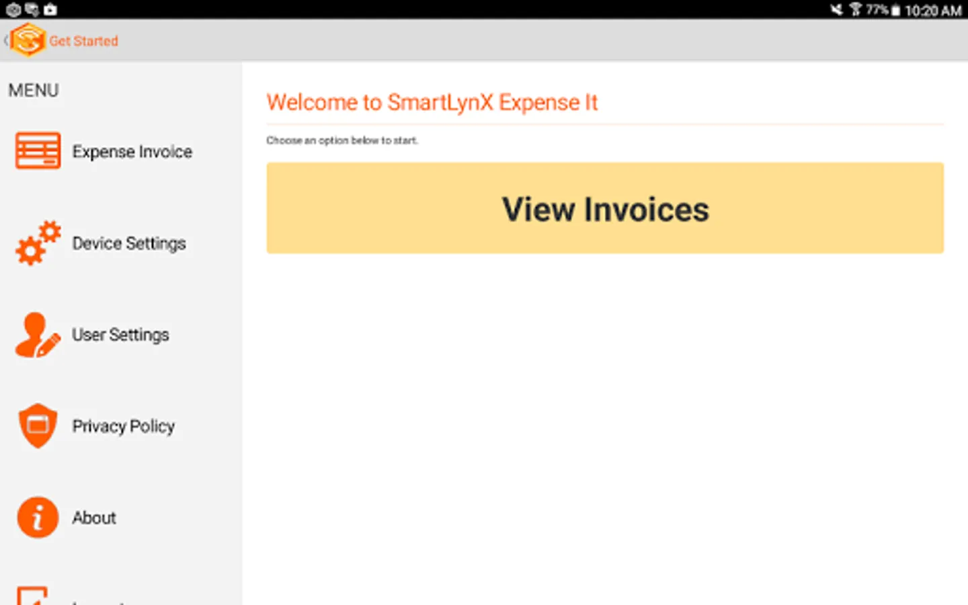Viewport: 968px width, 605px height.
Task: Tap the muted sound status icon
Action: (x=836, y=9)
